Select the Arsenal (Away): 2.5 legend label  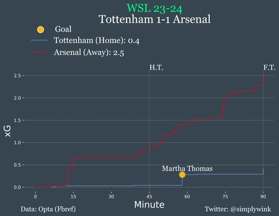89,52
